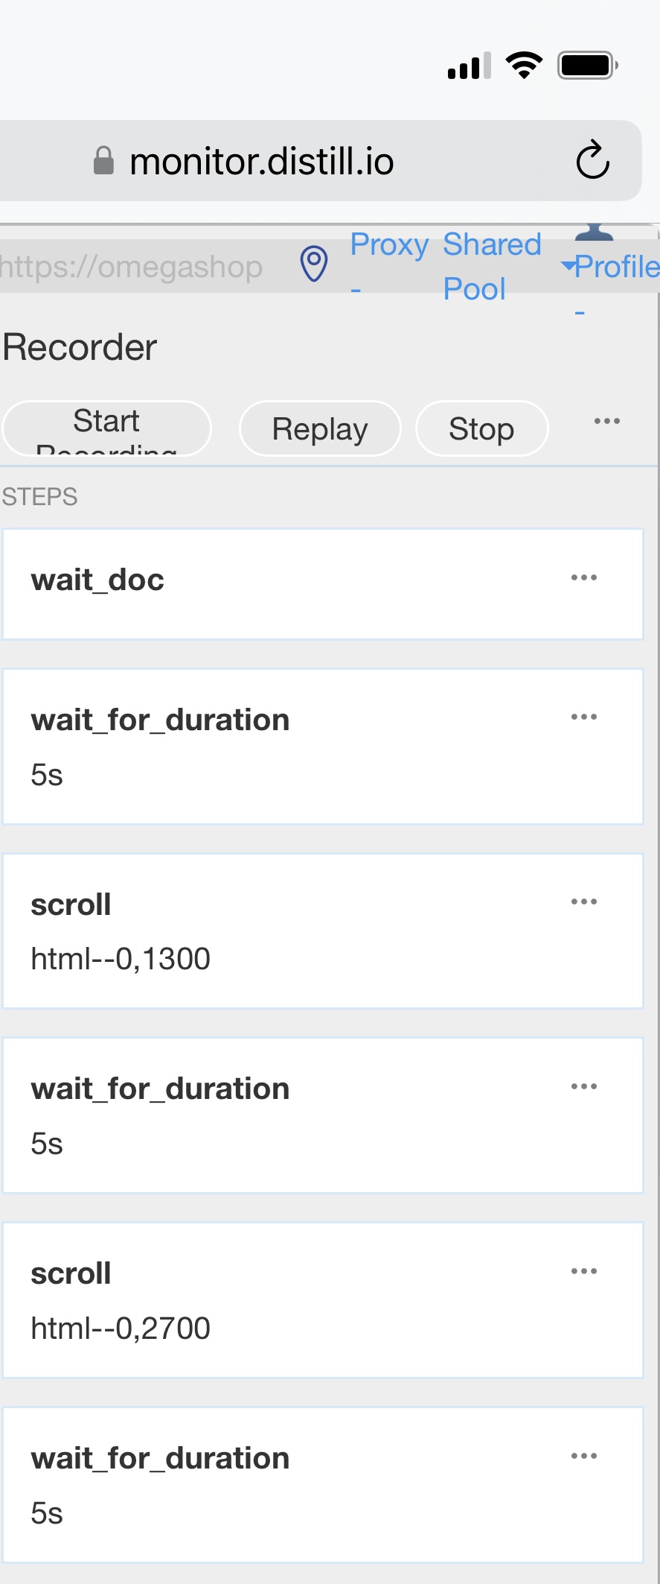Open options for the last wait_for_duration step
Image resolution: width=660 pixels, height=1584 pixels.
[x=584, y=1456]
